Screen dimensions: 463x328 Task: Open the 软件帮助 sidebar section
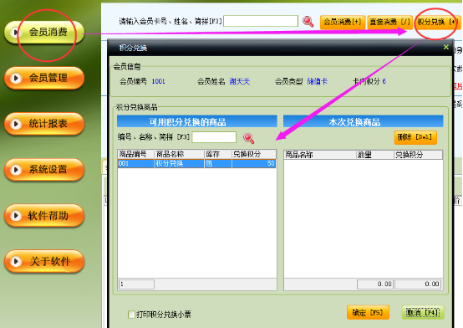click(44, 216)
